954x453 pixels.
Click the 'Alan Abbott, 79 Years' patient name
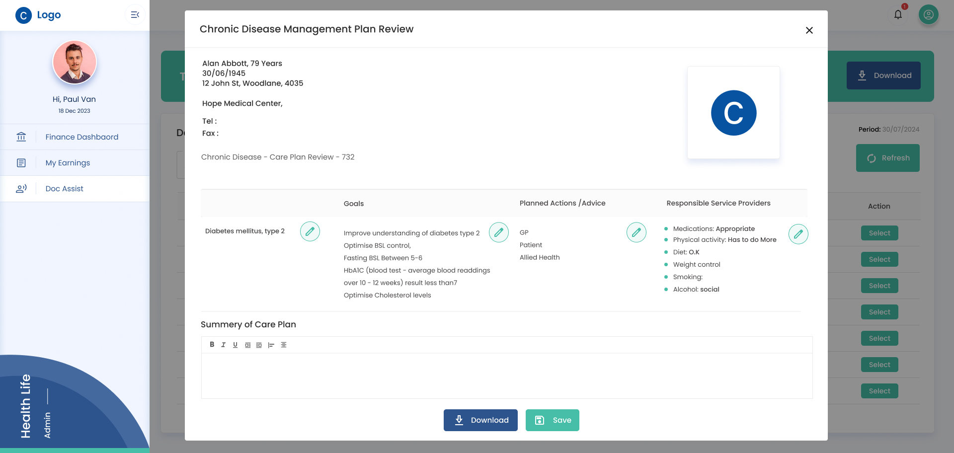tap(242, 64)
